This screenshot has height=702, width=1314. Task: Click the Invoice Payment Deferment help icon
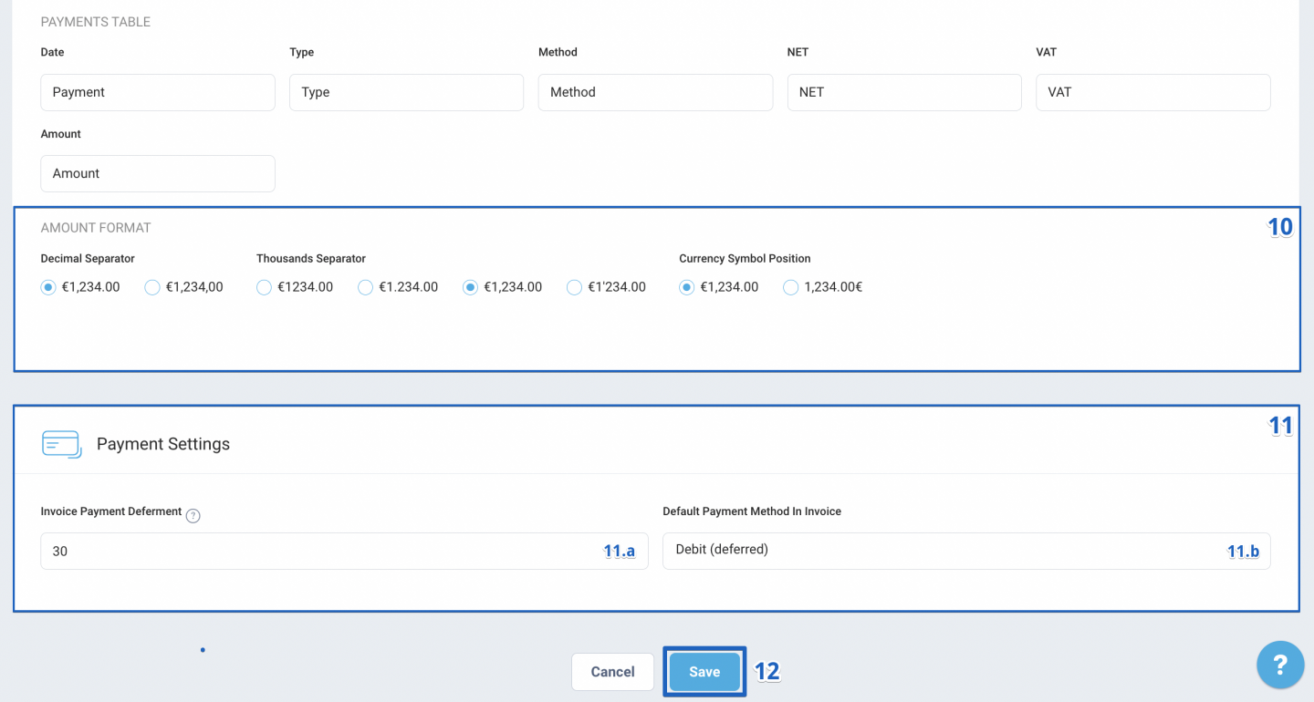click(x=193, y=516)
